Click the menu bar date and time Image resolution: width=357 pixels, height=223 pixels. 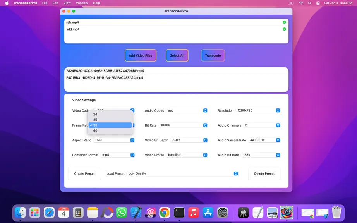338,3
